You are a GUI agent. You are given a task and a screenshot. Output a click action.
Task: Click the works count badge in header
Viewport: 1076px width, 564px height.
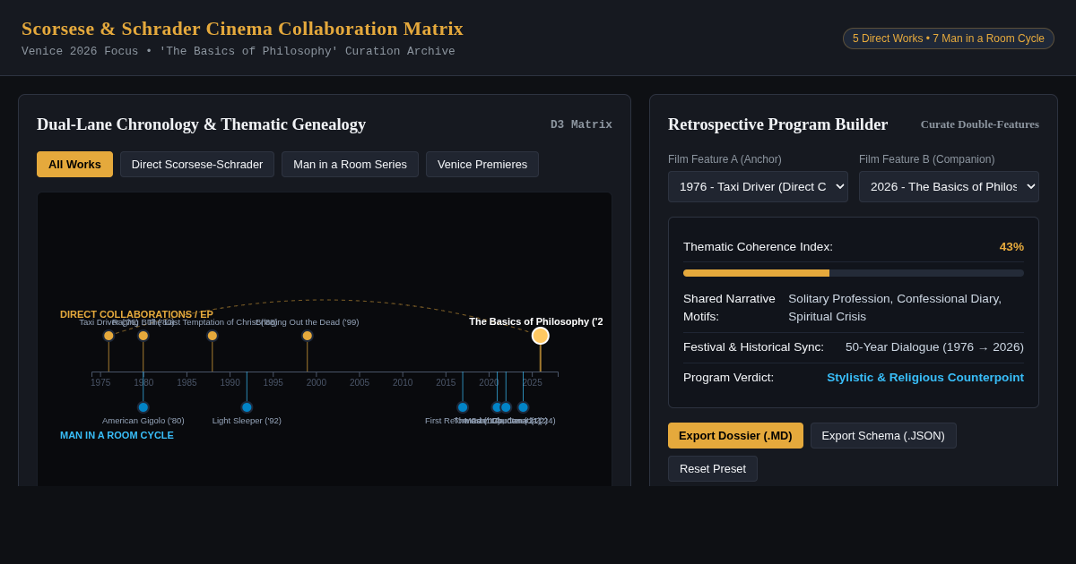tap(949, 38)
